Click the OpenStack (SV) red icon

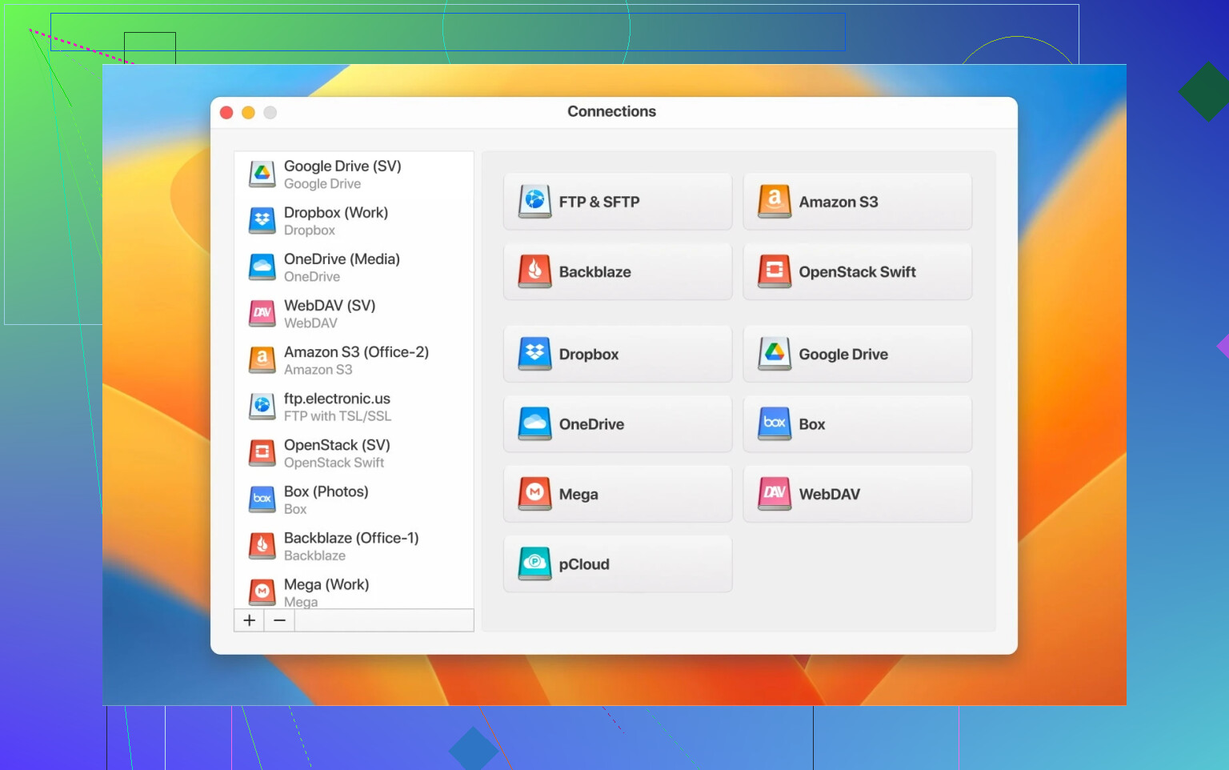point(262,453)
